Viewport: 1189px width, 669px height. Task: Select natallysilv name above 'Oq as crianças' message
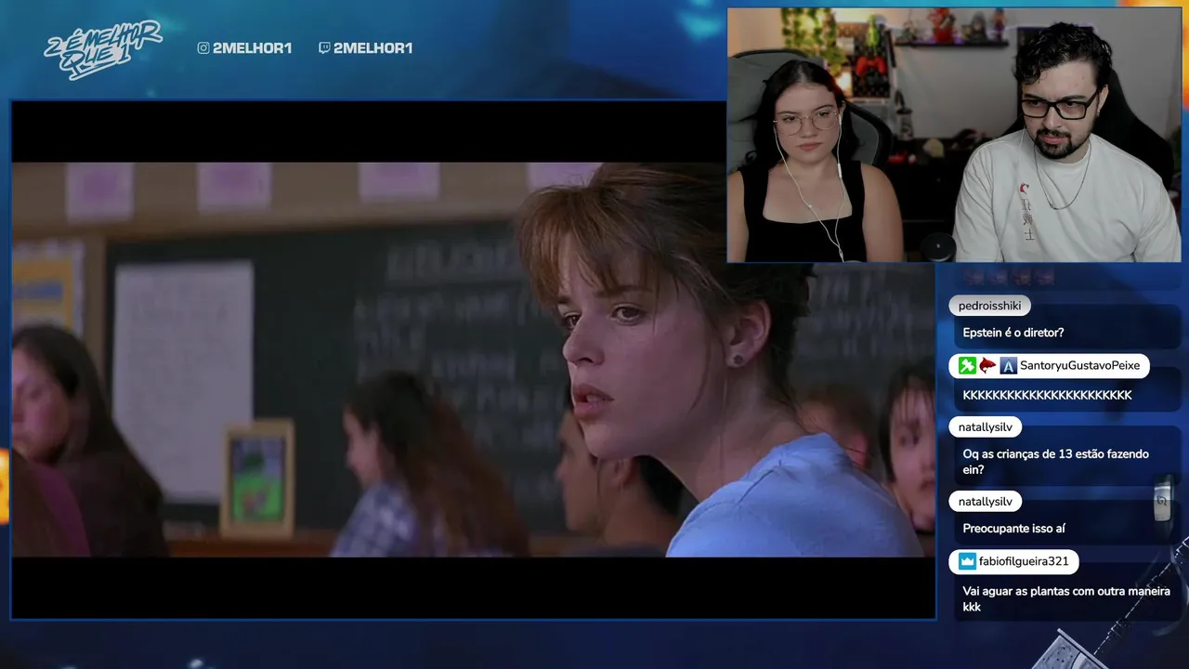(985, 427)
